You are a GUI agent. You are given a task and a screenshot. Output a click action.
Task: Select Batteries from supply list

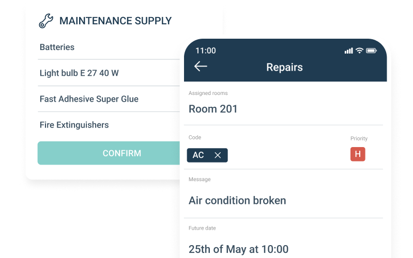coord(57,47)
